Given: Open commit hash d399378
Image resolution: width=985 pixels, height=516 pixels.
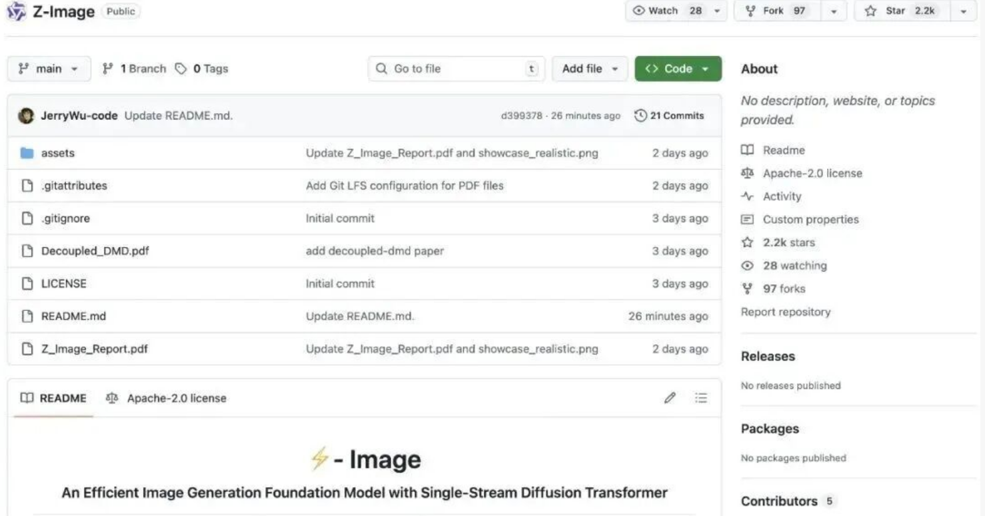Looking at the screenshot, I should (522, 116).
